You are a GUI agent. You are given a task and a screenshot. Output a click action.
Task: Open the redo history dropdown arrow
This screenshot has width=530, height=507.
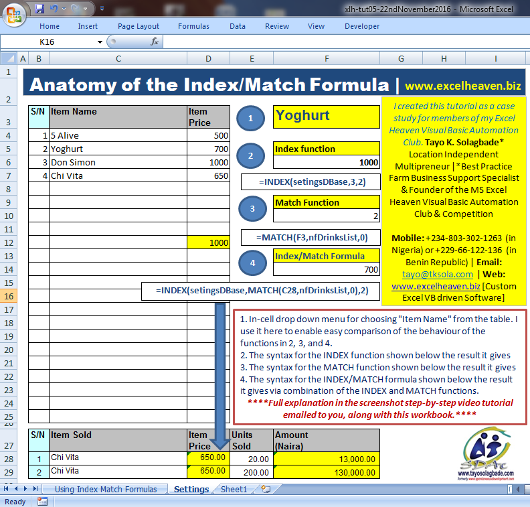pos(85,9)
